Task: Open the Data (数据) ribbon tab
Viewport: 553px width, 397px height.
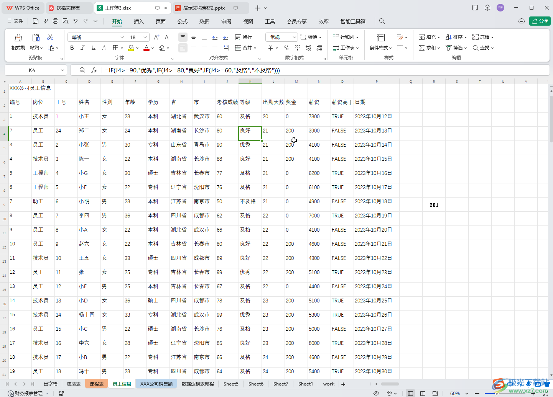Action: [204, 21]
